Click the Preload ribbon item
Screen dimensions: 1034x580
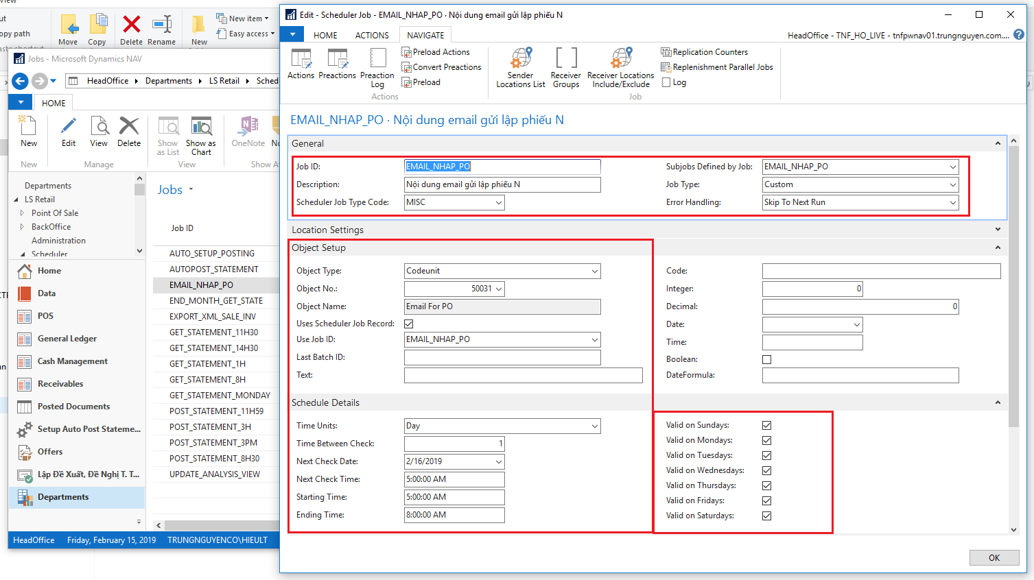tap(421, 82)
